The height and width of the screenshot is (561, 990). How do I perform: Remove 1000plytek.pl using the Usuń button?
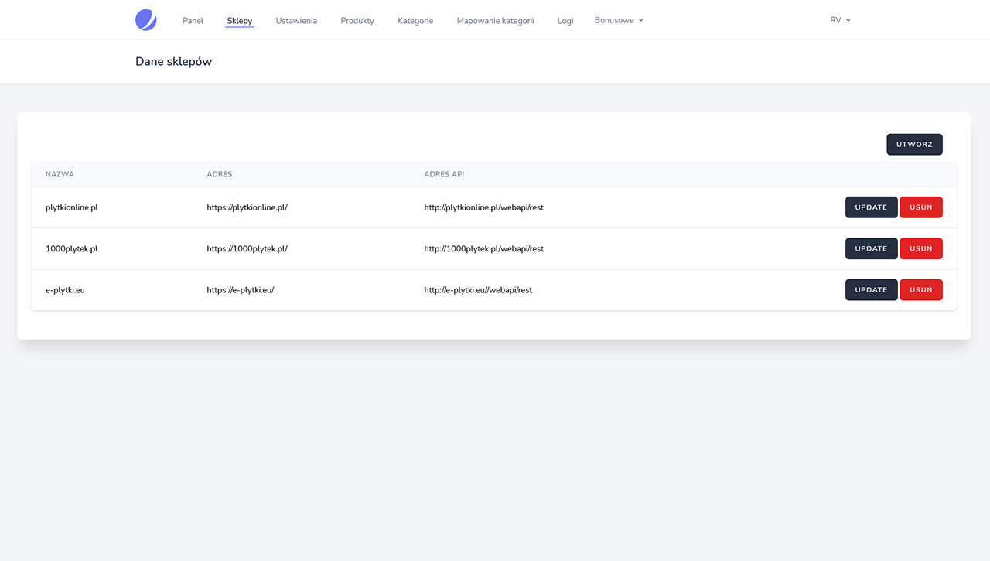(x=920, y=248)
